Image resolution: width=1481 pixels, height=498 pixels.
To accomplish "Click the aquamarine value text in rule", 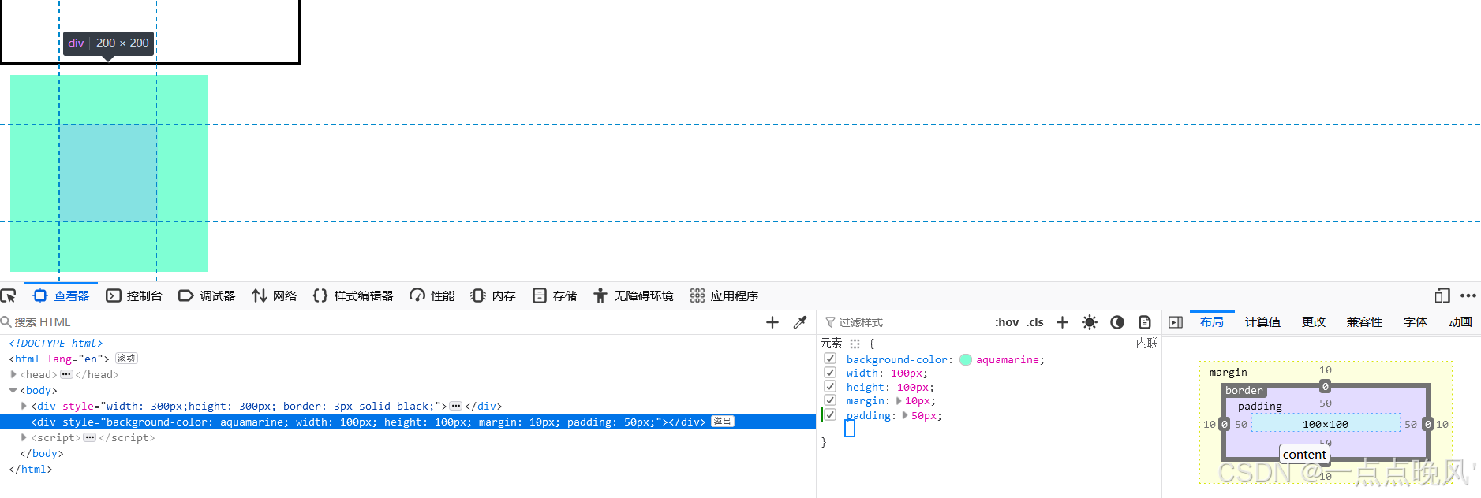I will tap(1008, 359).
